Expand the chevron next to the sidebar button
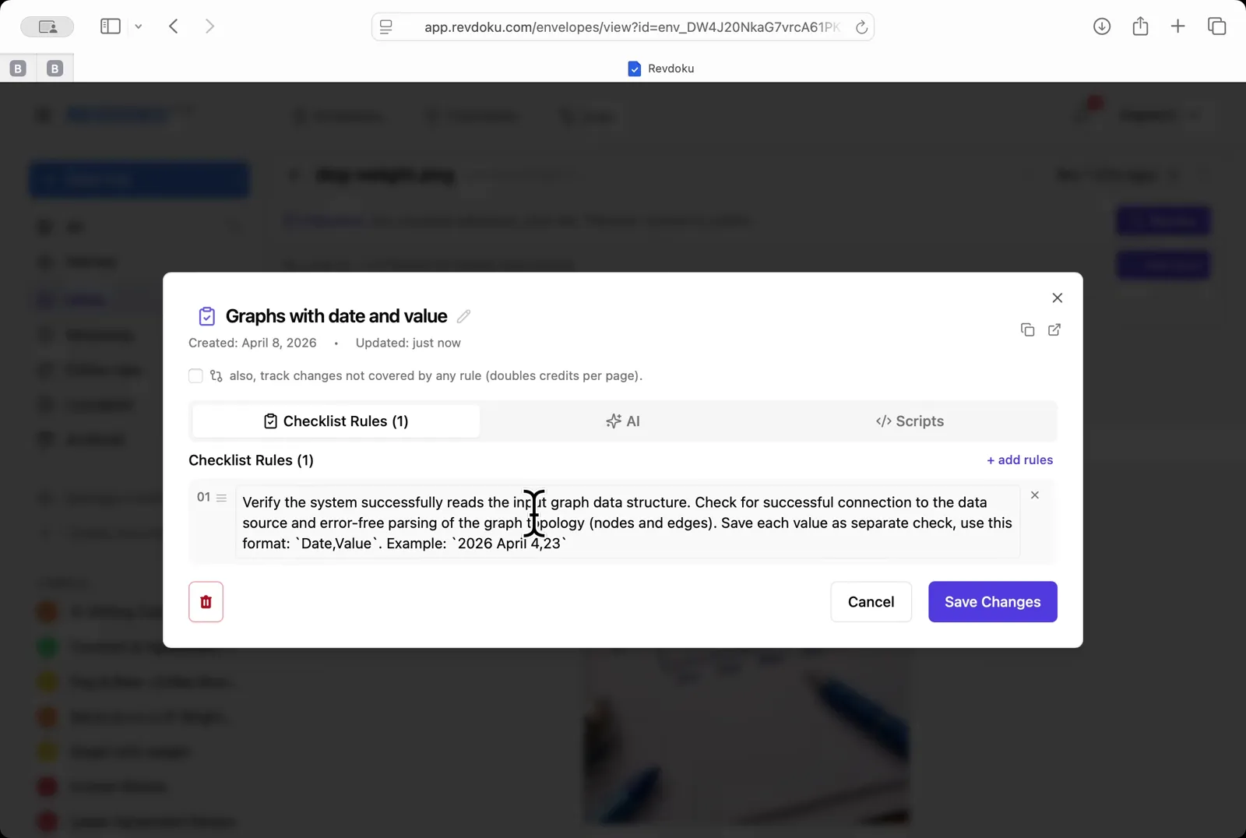The image size is (1246, 838). point(138,26)
